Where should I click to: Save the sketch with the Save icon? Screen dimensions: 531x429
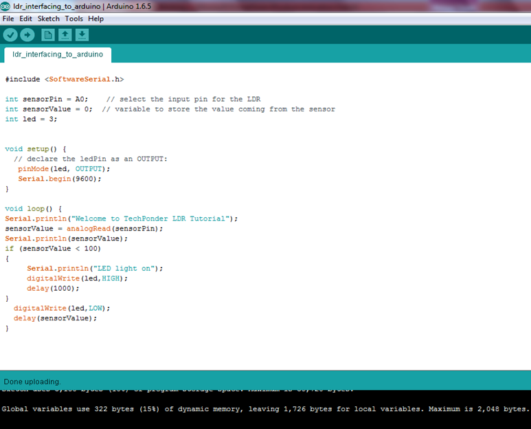[82, 35]
